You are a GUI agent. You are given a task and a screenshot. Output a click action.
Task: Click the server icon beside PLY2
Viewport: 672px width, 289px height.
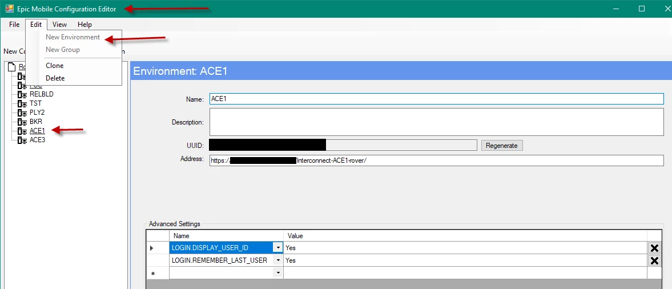point(22,113)
